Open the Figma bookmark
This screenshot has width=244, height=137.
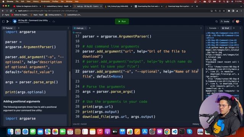[6, 15]
